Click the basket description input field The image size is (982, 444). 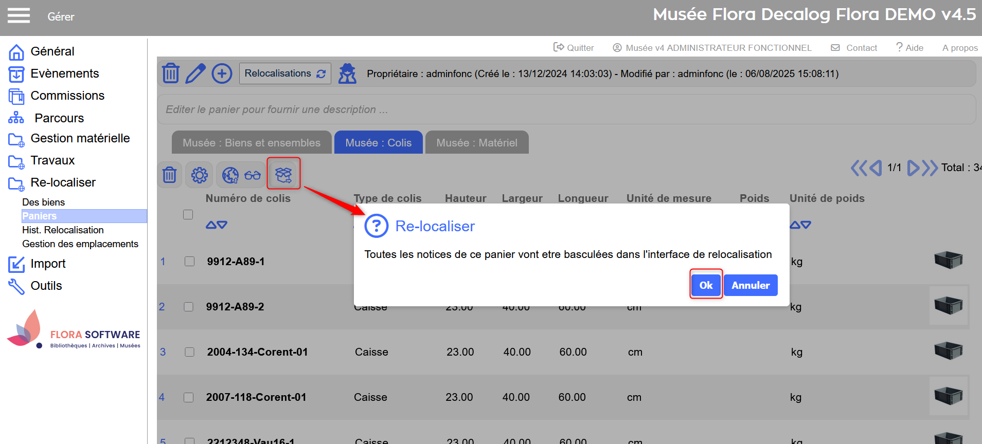point(566,109)
